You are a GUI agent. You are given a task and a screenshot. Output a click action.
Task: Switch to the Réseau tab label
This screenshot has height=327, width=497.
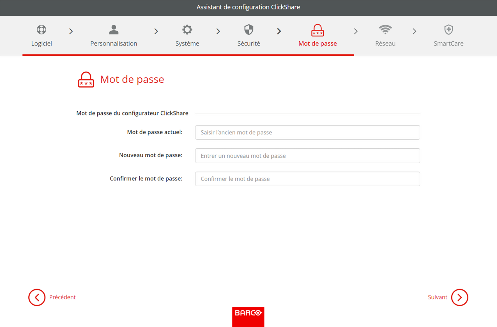pyautogui.click(x=385, y=43)
